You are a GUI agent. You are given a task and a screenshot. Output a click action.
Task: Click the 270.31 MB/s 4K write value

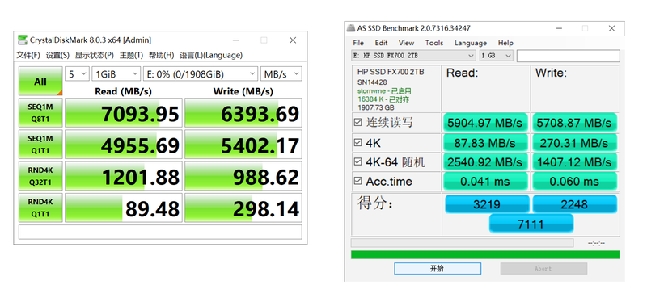(x=574, y=143)
